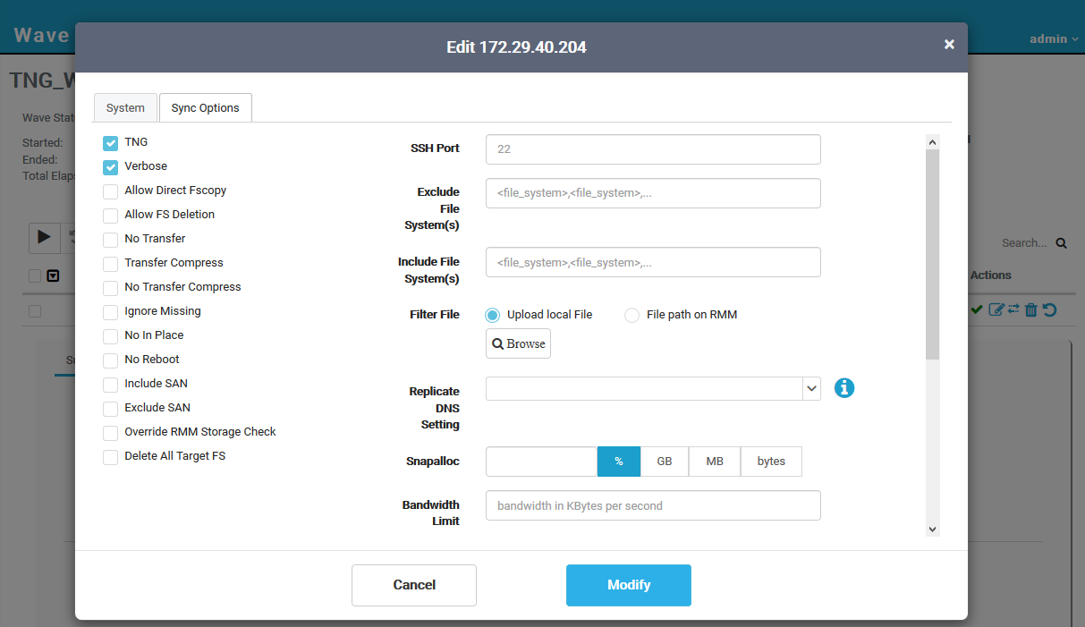Click the Cancel button

414,585
